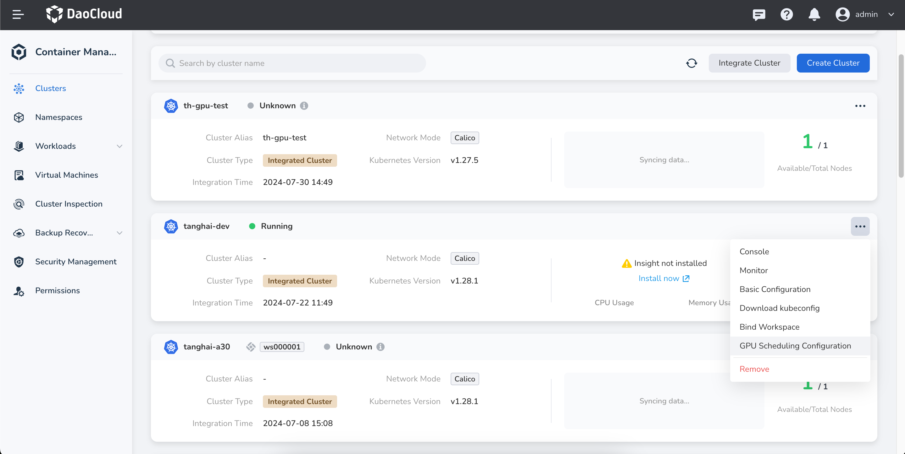Click the refresh cluster list icon
Screen dimensions: 905x454
point(691,63)
